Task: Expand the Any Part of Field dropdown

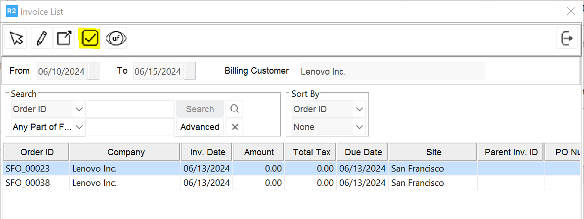Action: [79, 127]
